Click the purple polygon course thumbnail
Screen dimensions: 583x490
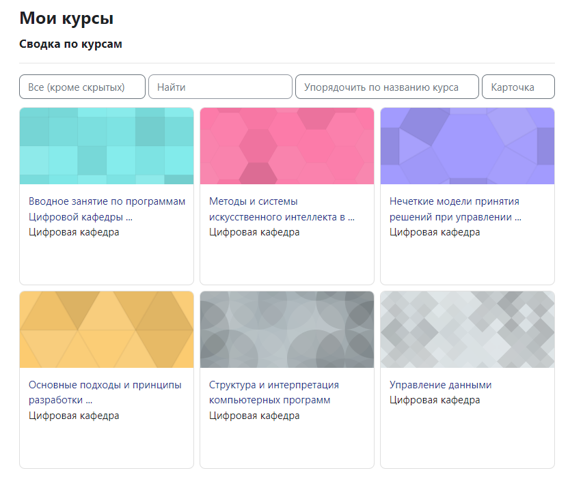click(x=467, y=146)
